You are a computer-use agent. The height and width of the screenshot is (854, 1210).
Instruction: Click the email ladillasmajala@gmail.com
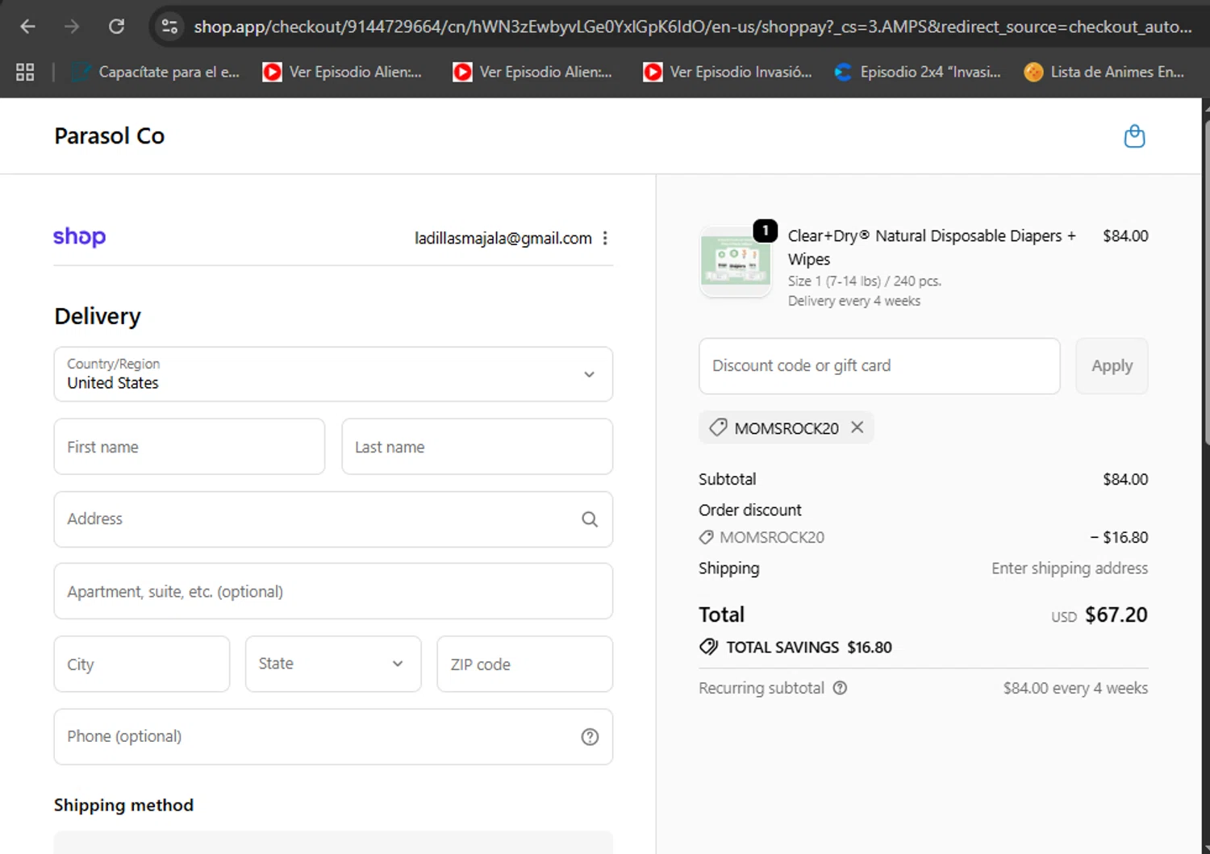click(x=503, y=238)
